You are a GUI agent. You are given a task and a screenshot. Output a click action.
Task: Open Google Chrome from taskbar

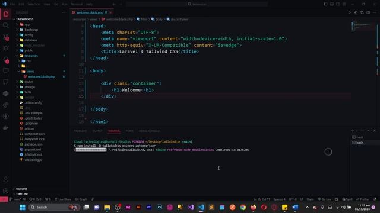pos(243,207)
